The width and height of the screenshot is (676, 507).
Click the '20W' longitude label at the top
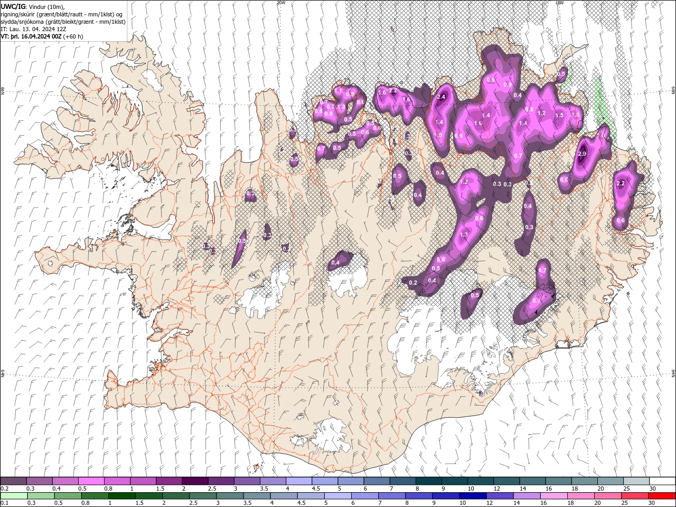tap(281, 3)
